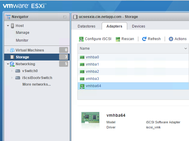Click the Navigator tree icon
This screenshot has height=141, width=189.
(8, 17)
